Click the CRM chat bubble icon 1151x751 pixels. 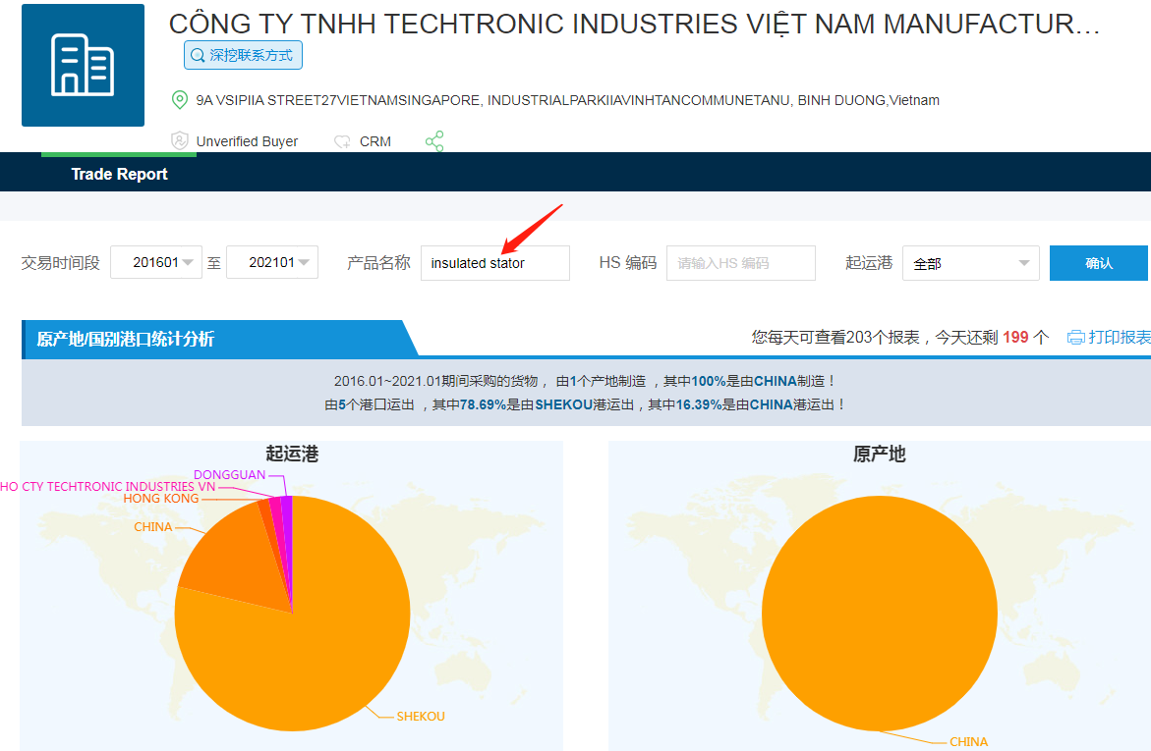(342, 141)
